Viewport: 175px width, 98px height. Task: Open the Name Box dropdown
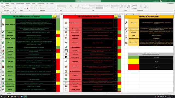click(x=7, y=13)
